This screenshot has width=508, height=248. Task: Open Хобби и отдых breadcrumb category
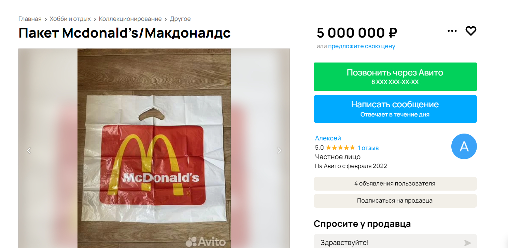point(70,19)
